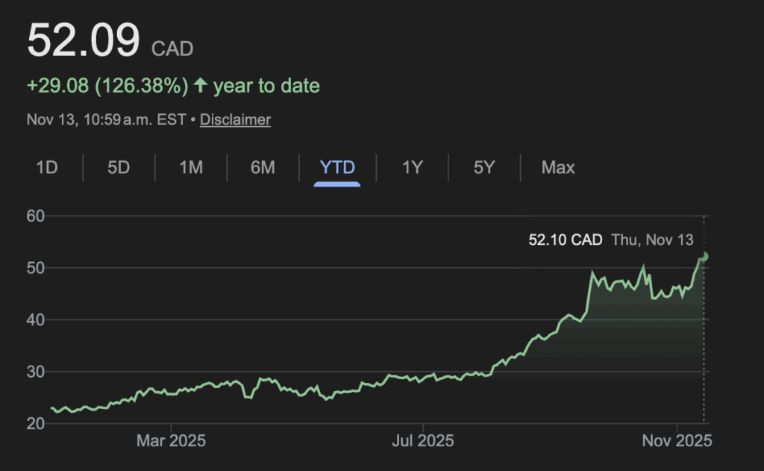764x471 pixels.
Task: Switch to the 1Y range tab
Action: (413, 167)
